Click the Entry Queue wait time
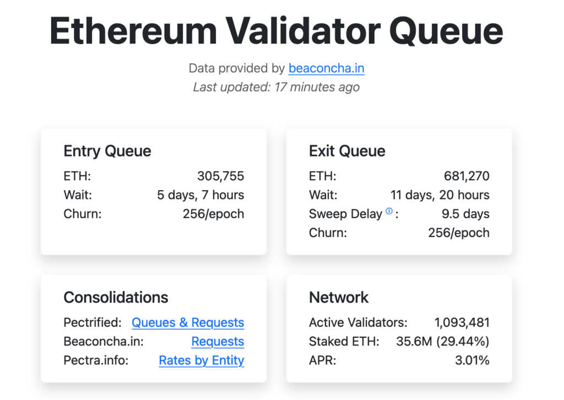 [202, 195]
